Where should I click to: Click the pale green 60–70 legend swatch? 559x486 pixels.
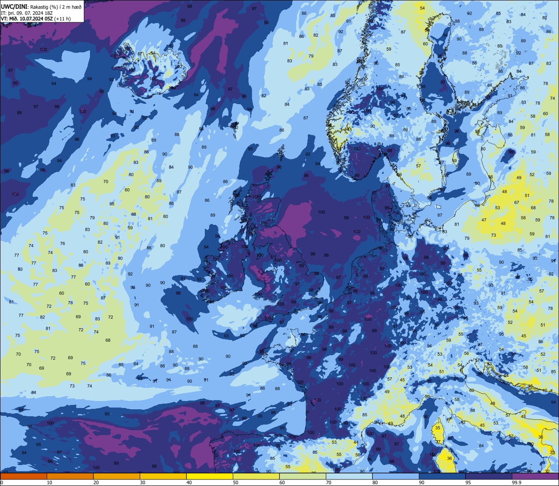tap(303, 476)
